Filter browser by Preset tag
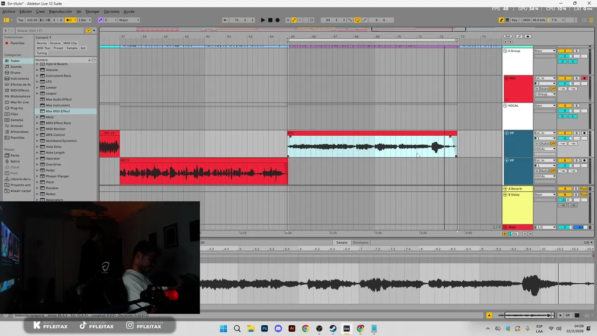597x336 pixels. (x=58, y=48)
